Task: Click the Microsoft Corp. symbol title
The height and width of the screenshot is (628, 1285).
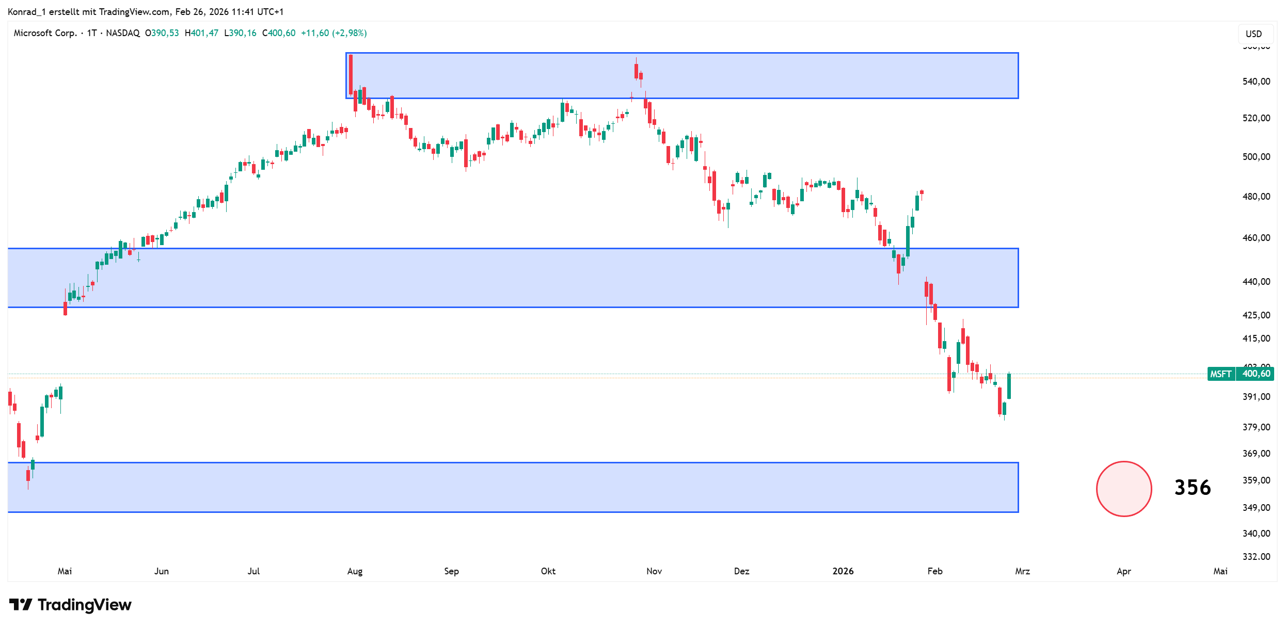Action: coord(45,33)
